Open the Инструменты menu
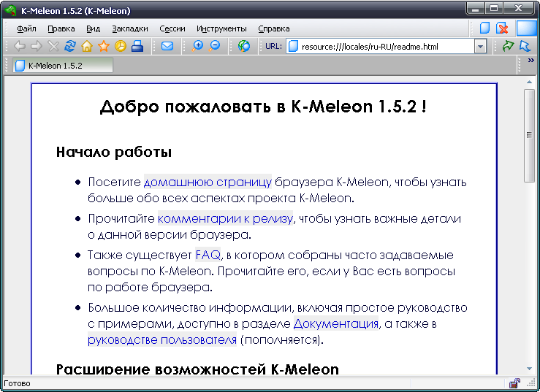 [x=221, y=28]
